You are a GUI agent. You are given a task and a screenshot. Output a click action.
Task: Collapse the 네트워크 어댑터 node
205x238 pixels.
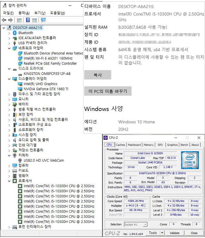pyautogui.click(x=9, y=48)
